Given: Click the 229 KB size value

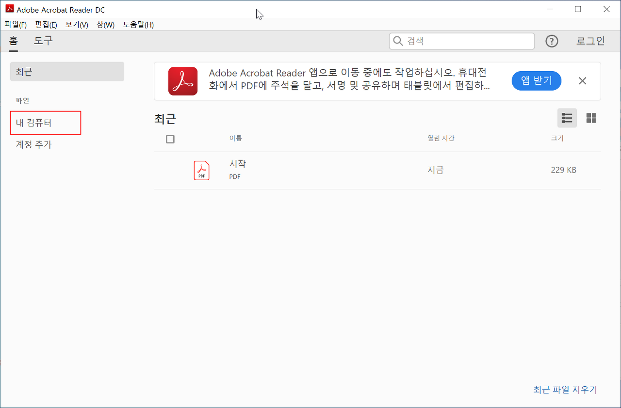Looking at the screenshot, I should click(564, 170).
